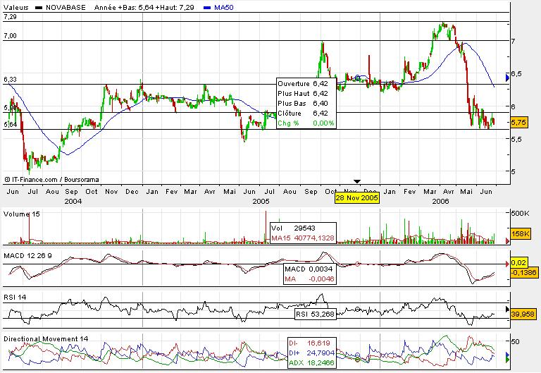
Task: Click the 28 Nov 2005 date marker label
Action: 357,198
